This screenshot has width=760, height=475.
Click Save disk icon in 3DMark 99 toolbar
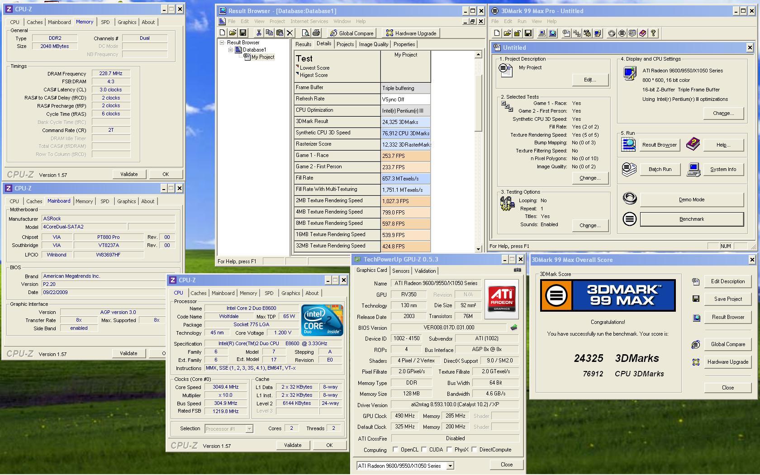tap(528, 33)
